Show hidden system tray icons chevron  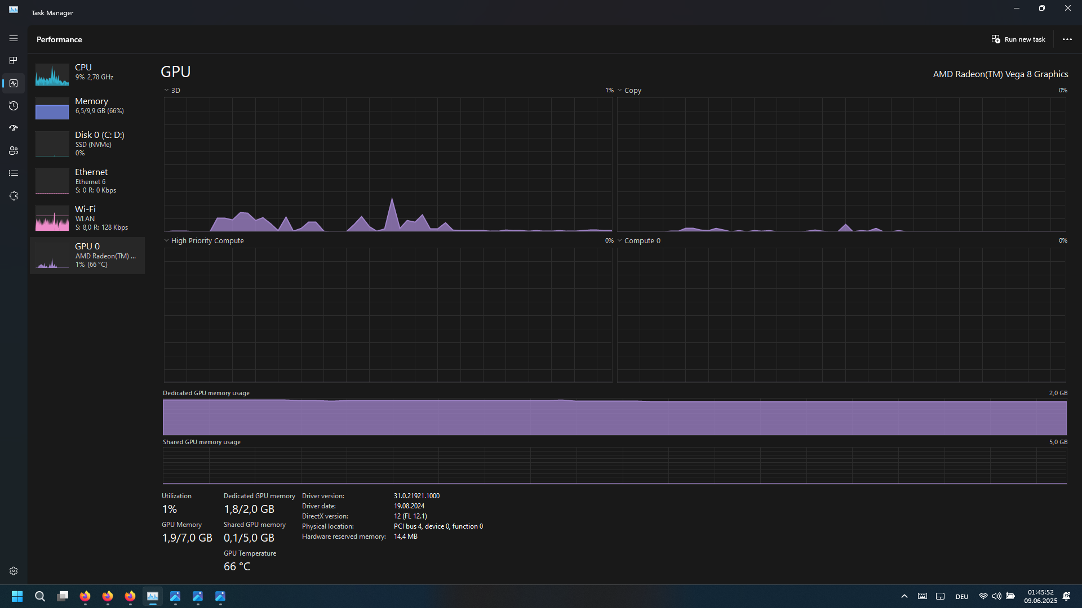904,596
